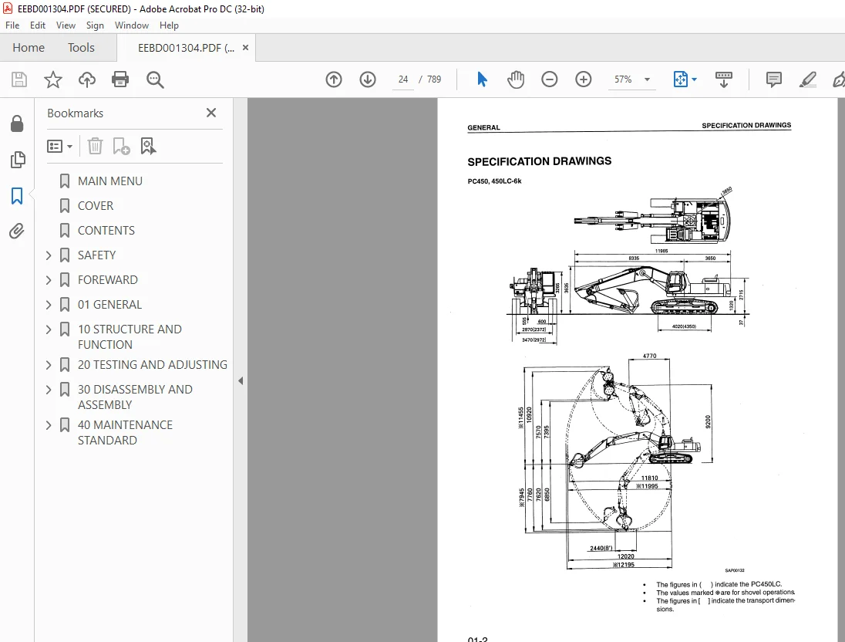The width and height of the screenshot is (845, 642).
Task: Select 40 MAINTENANCE STANDARD label
Action: point(125,433)
